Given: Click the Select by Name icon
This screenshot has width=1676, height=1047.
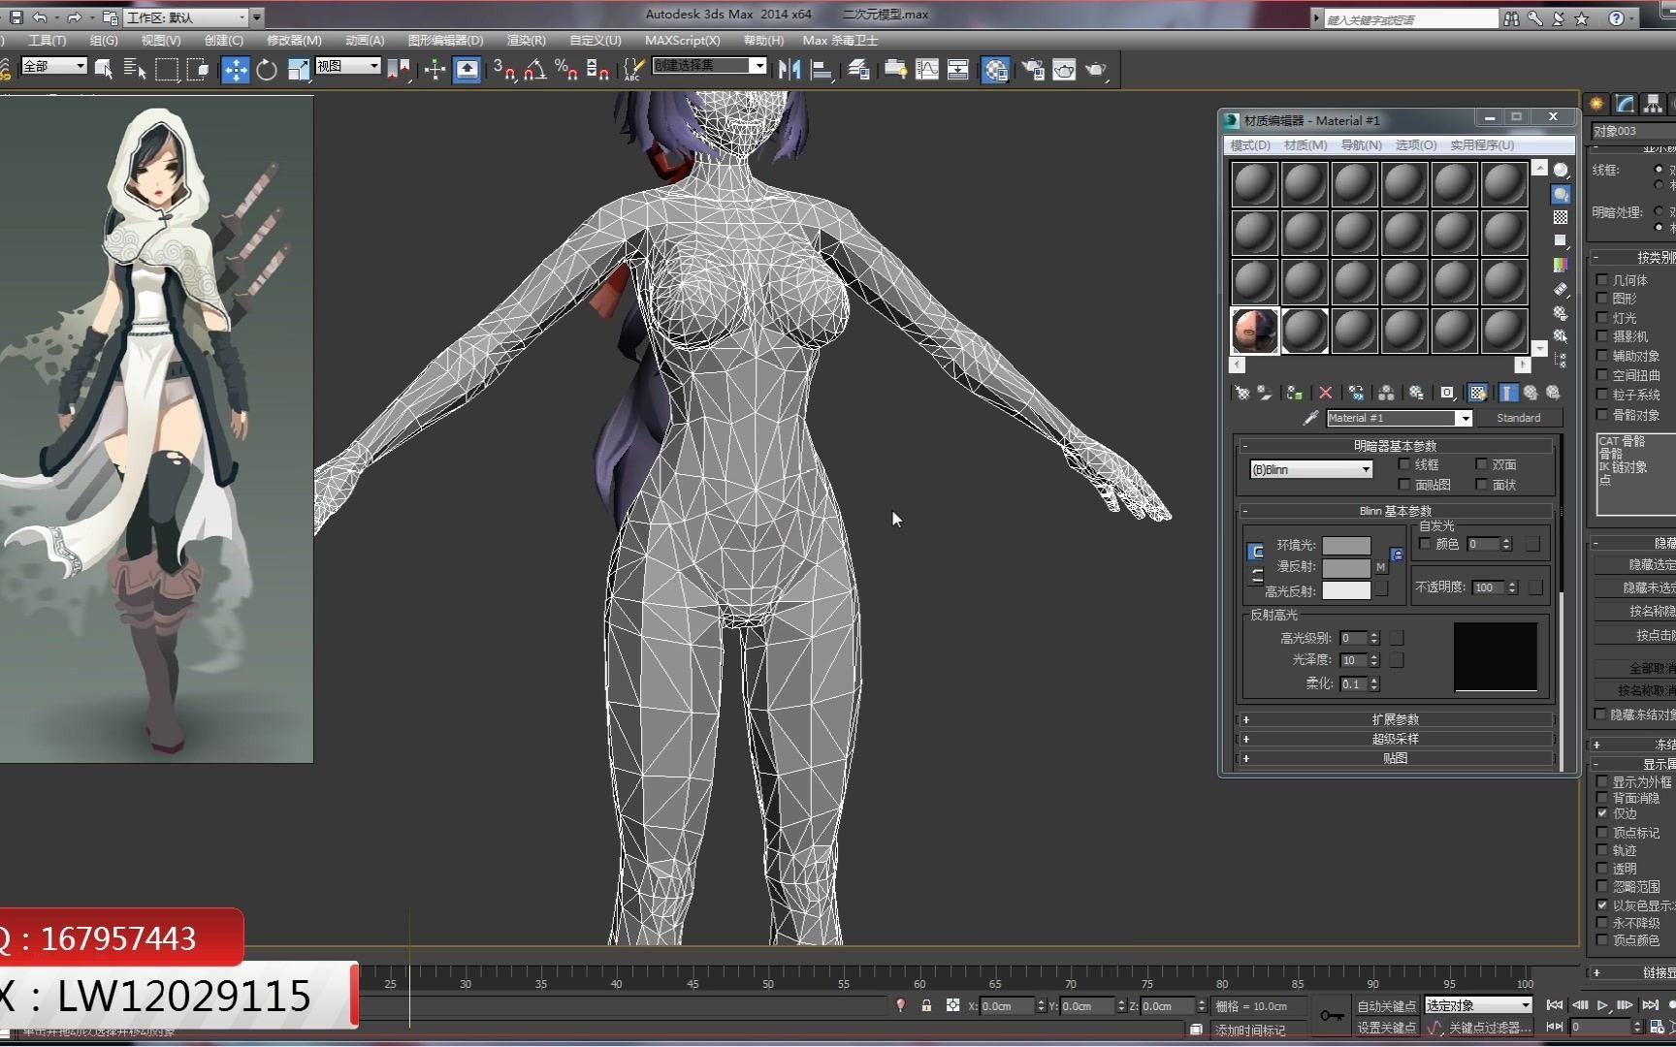Looking at the screenshot, I should (135, 69).
